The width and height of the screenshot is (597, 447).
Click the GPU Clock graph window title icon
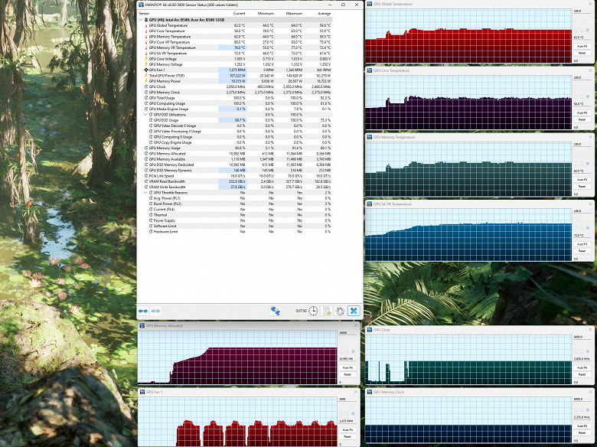click(x=370, y=330)
